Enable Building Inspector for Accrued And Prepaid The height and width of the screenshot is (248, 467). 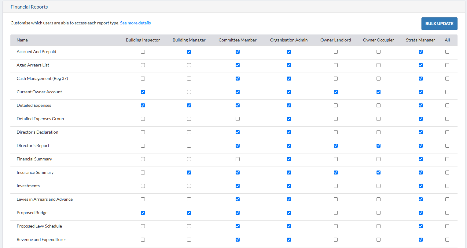(143, 52)
